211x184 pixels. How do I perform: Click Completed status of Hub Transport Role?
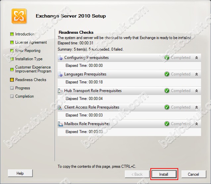click(181, 91)
